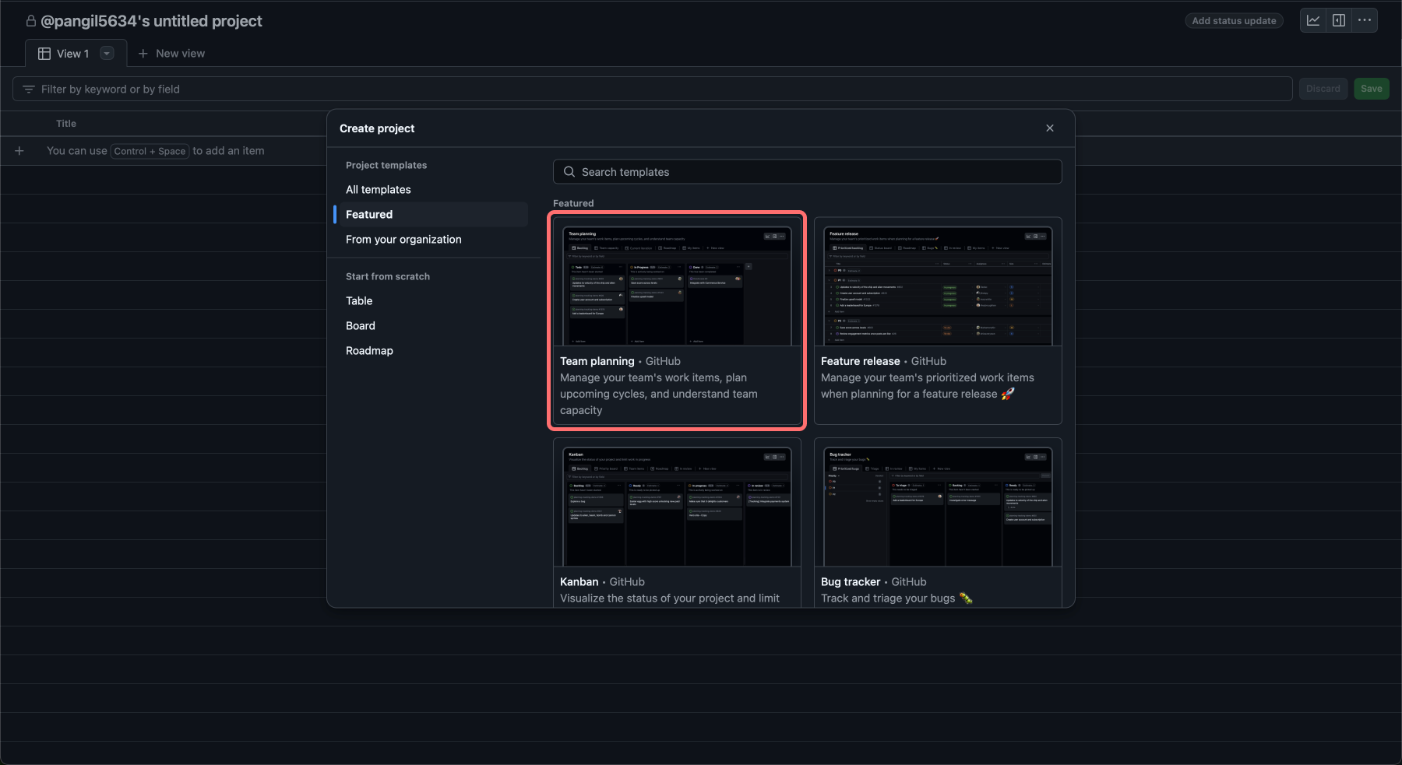Choose Roadmap to start from scratch
The height and width of the screenshot is (765, 1402).
369,351
